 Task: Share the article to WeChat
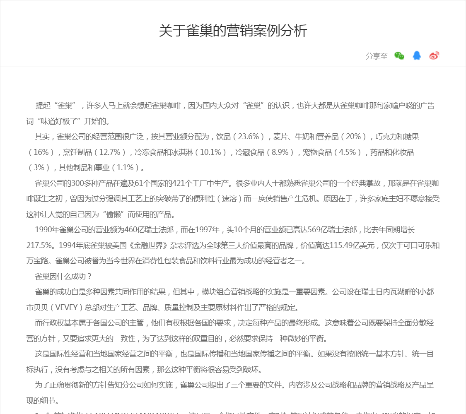pyautogui.click(x=399, y=56)
